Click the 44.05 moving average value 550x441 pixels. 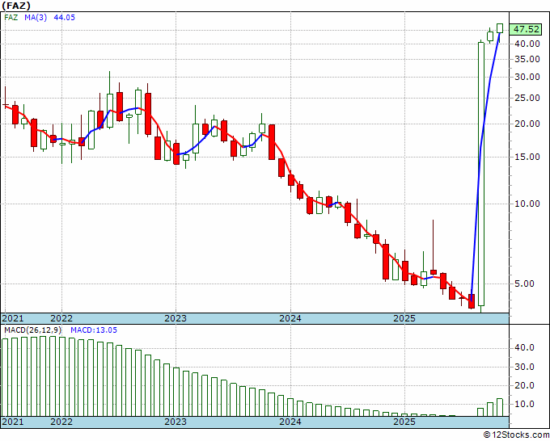[x=64, y=18]
